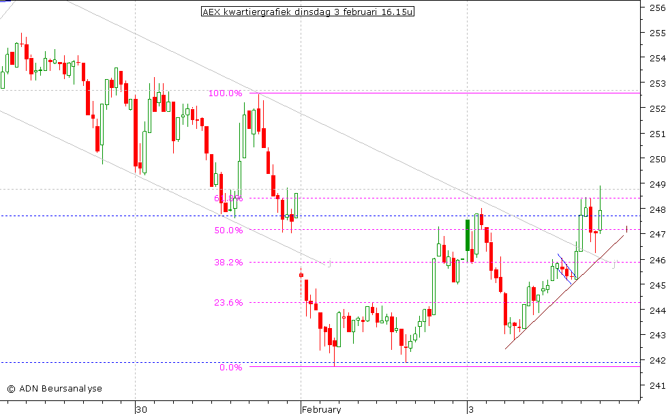Open the ADN Beursanalyse copyright text

click(55, 389)
